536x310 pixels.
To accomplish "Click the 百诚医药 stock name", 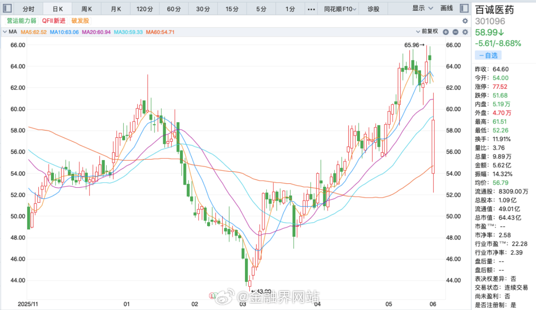I will pos(494,10).
